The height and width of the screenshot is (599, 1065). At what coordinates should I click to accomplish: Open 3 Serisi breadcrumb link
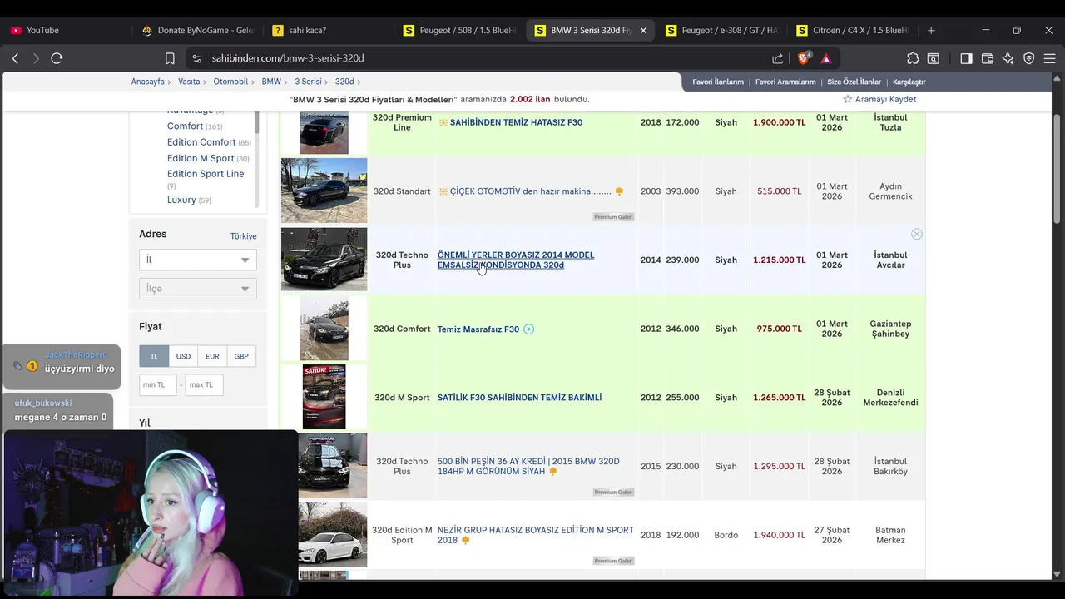pos(308,82)
